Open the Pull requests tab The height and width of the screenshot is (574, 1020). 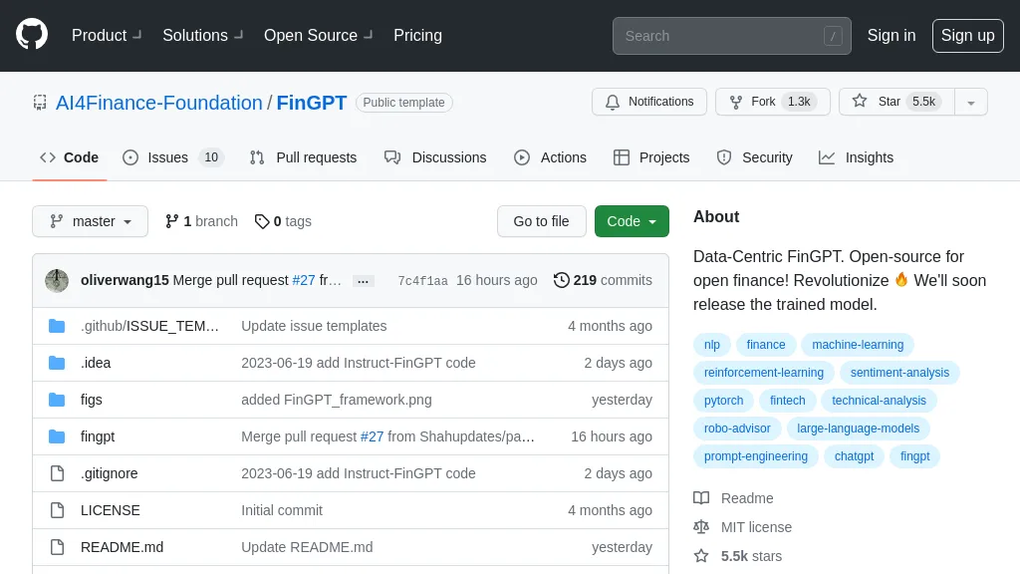point(303,157)
